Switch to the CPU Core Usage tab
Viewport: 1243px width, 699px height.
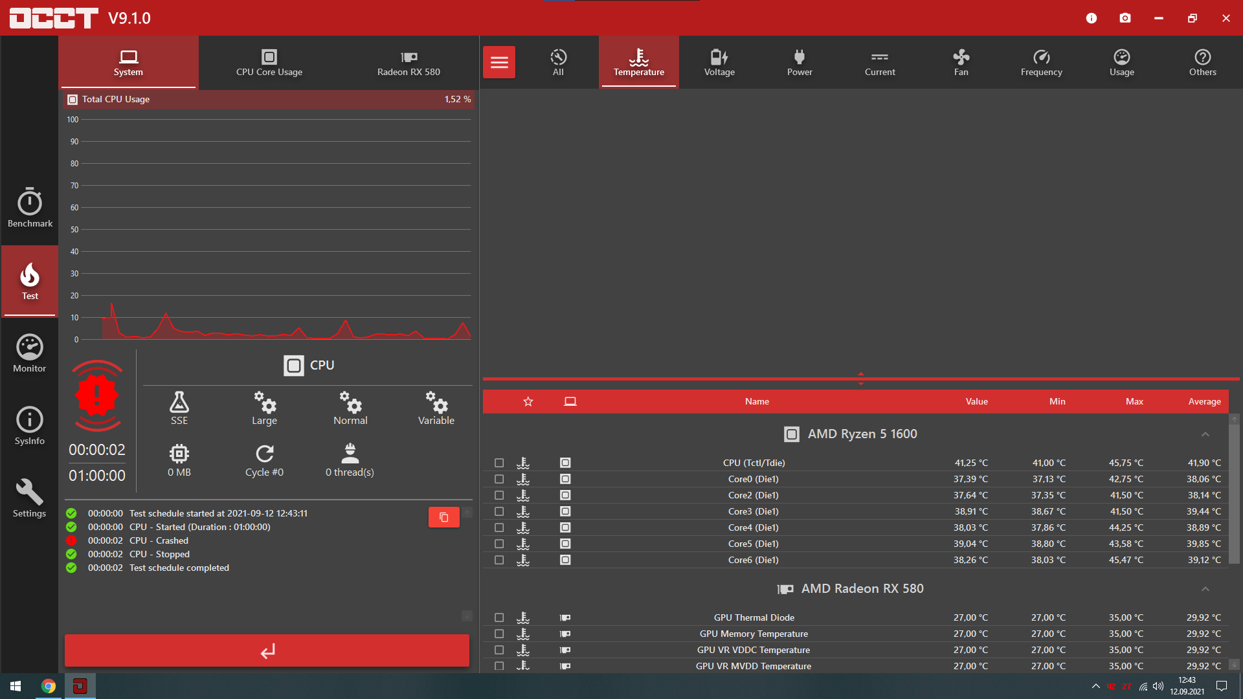point(269,62)
